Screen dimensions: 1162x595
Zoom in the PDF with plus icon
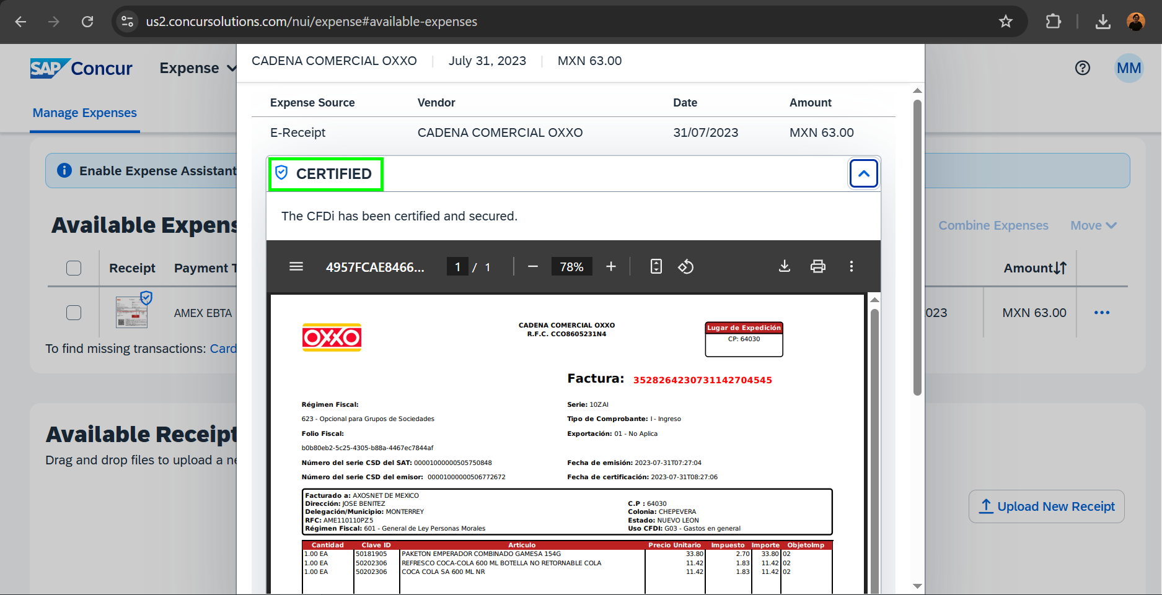click(x=611, y=266)
